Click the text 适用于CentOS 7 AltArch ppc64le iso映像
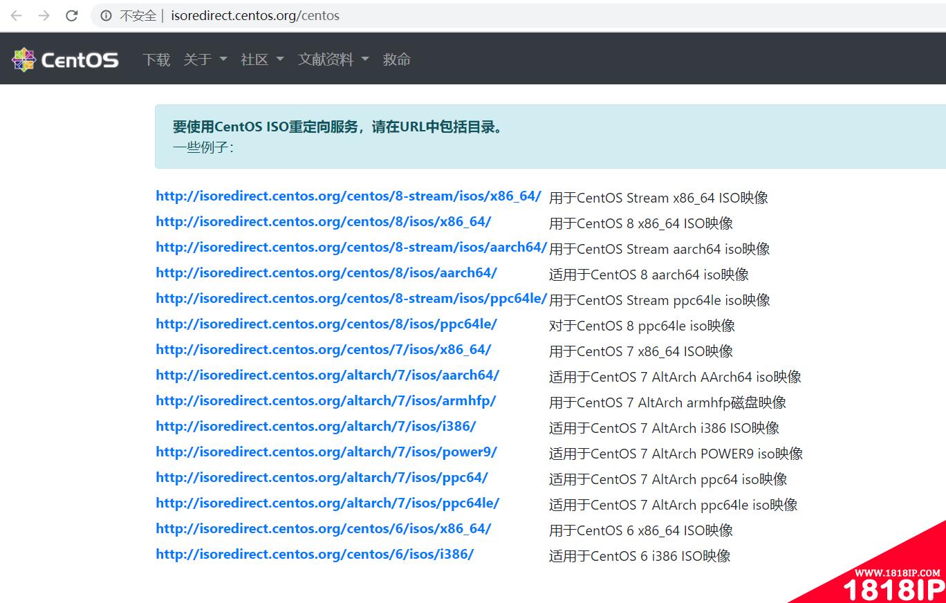 point(674,505)
